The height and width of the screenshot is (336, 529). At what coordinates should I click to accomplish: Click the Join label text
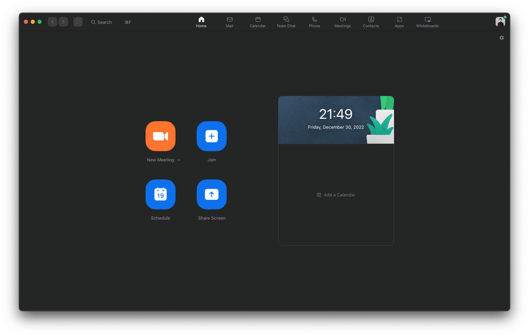[212, 160]
